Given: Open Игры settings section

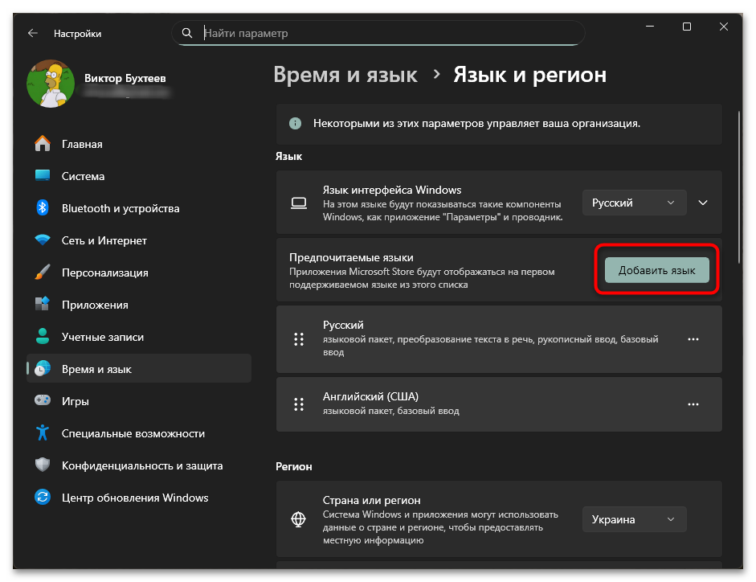Looking at the screenshot, I should (x=139, y=401).
